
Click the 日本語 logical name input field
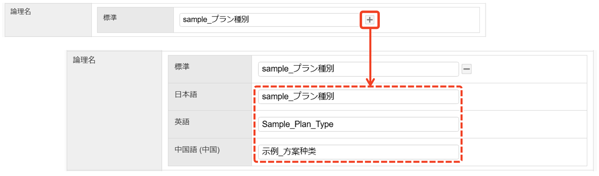coord(358,97)
